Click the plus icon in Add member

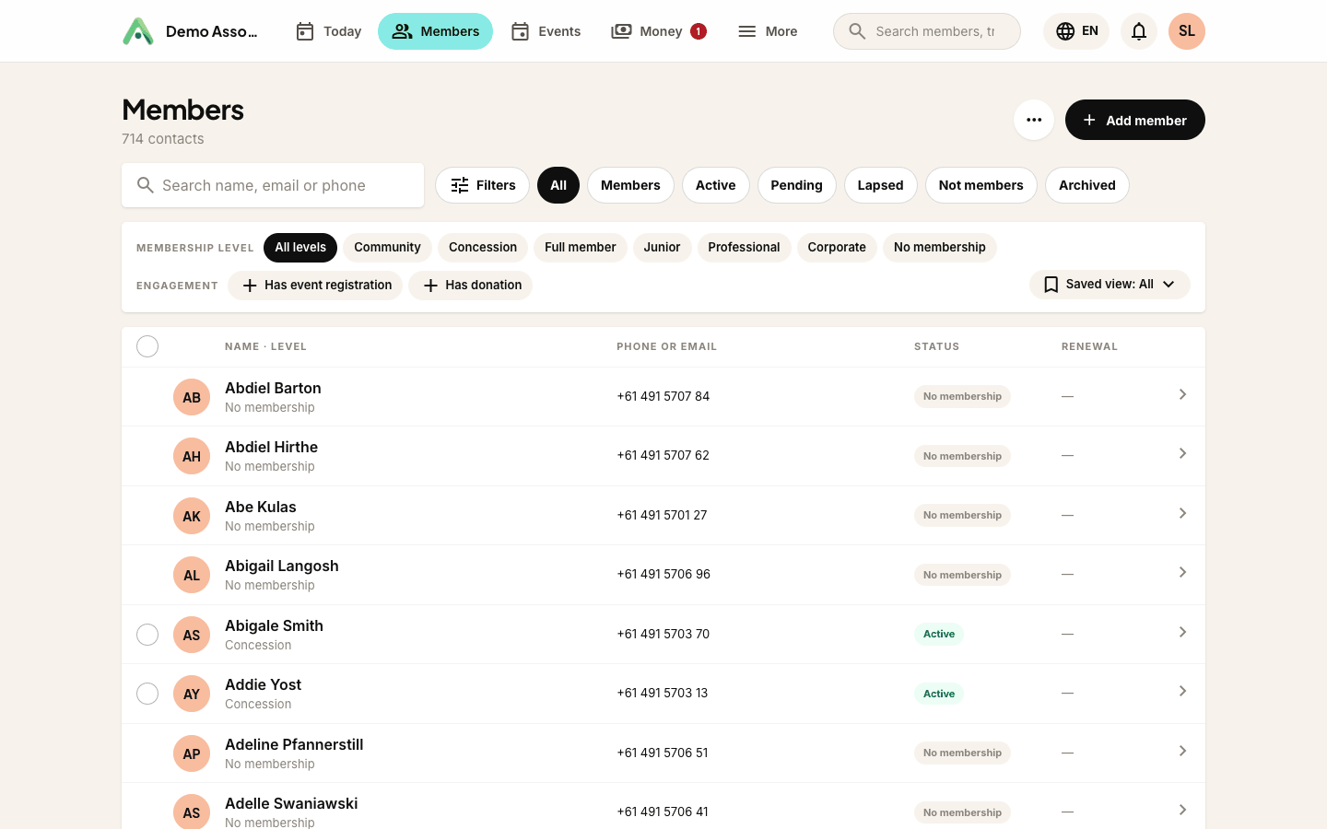click(1089, 120)
